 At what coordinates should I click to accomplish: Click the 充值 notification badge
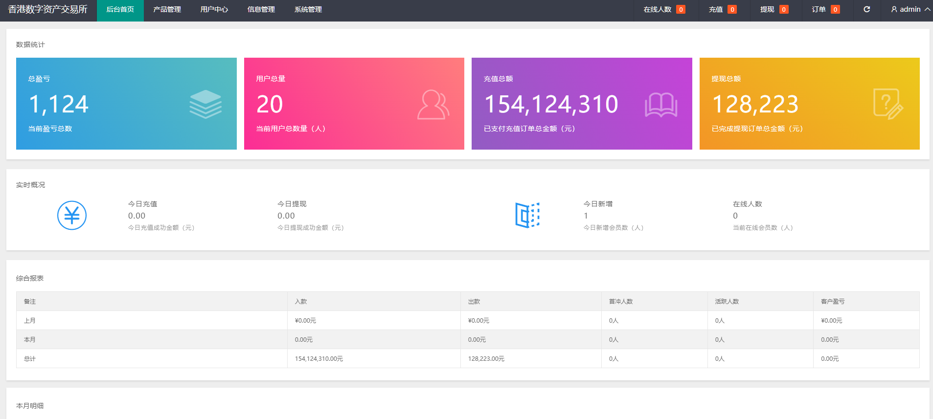(x=732, y=9)
